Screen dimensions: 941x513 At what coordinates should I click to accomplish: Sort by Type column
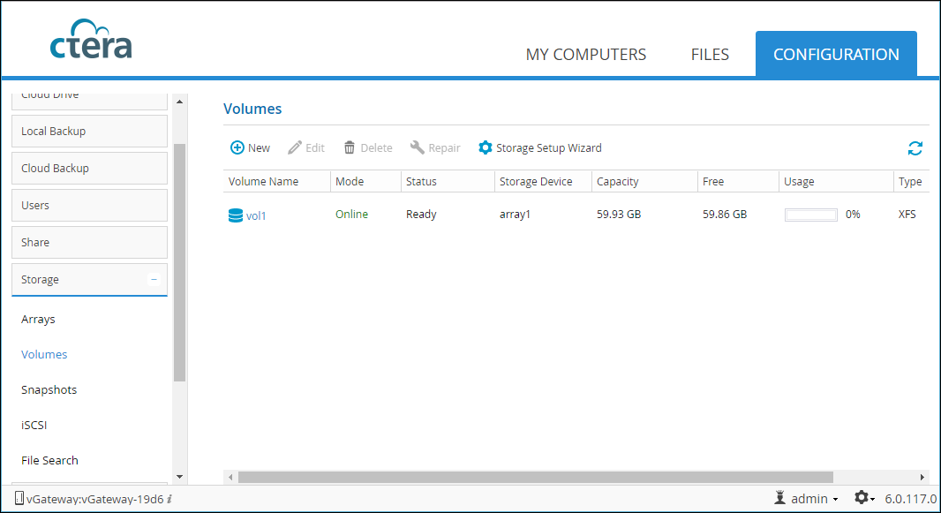pos(912,181)
